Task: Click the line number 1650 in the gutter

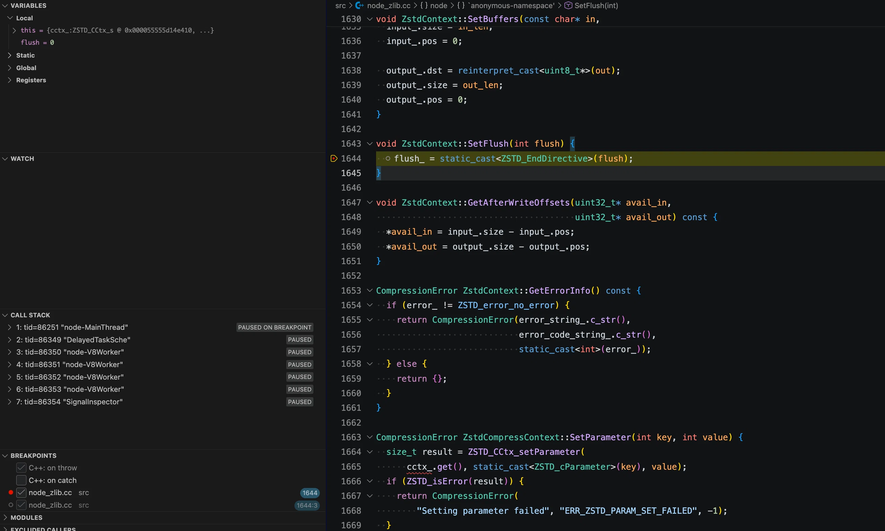Action: coord(351,247)
